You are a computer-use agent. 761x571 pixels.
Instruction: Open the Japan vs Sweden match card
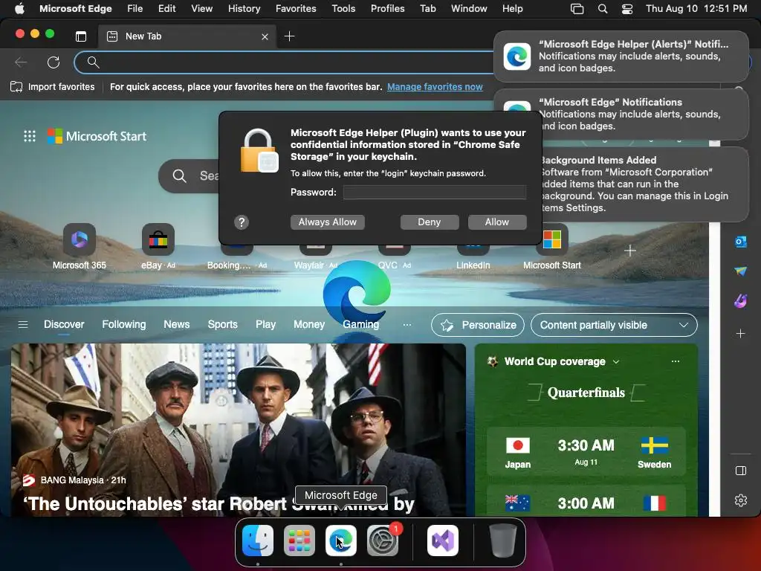586,451
